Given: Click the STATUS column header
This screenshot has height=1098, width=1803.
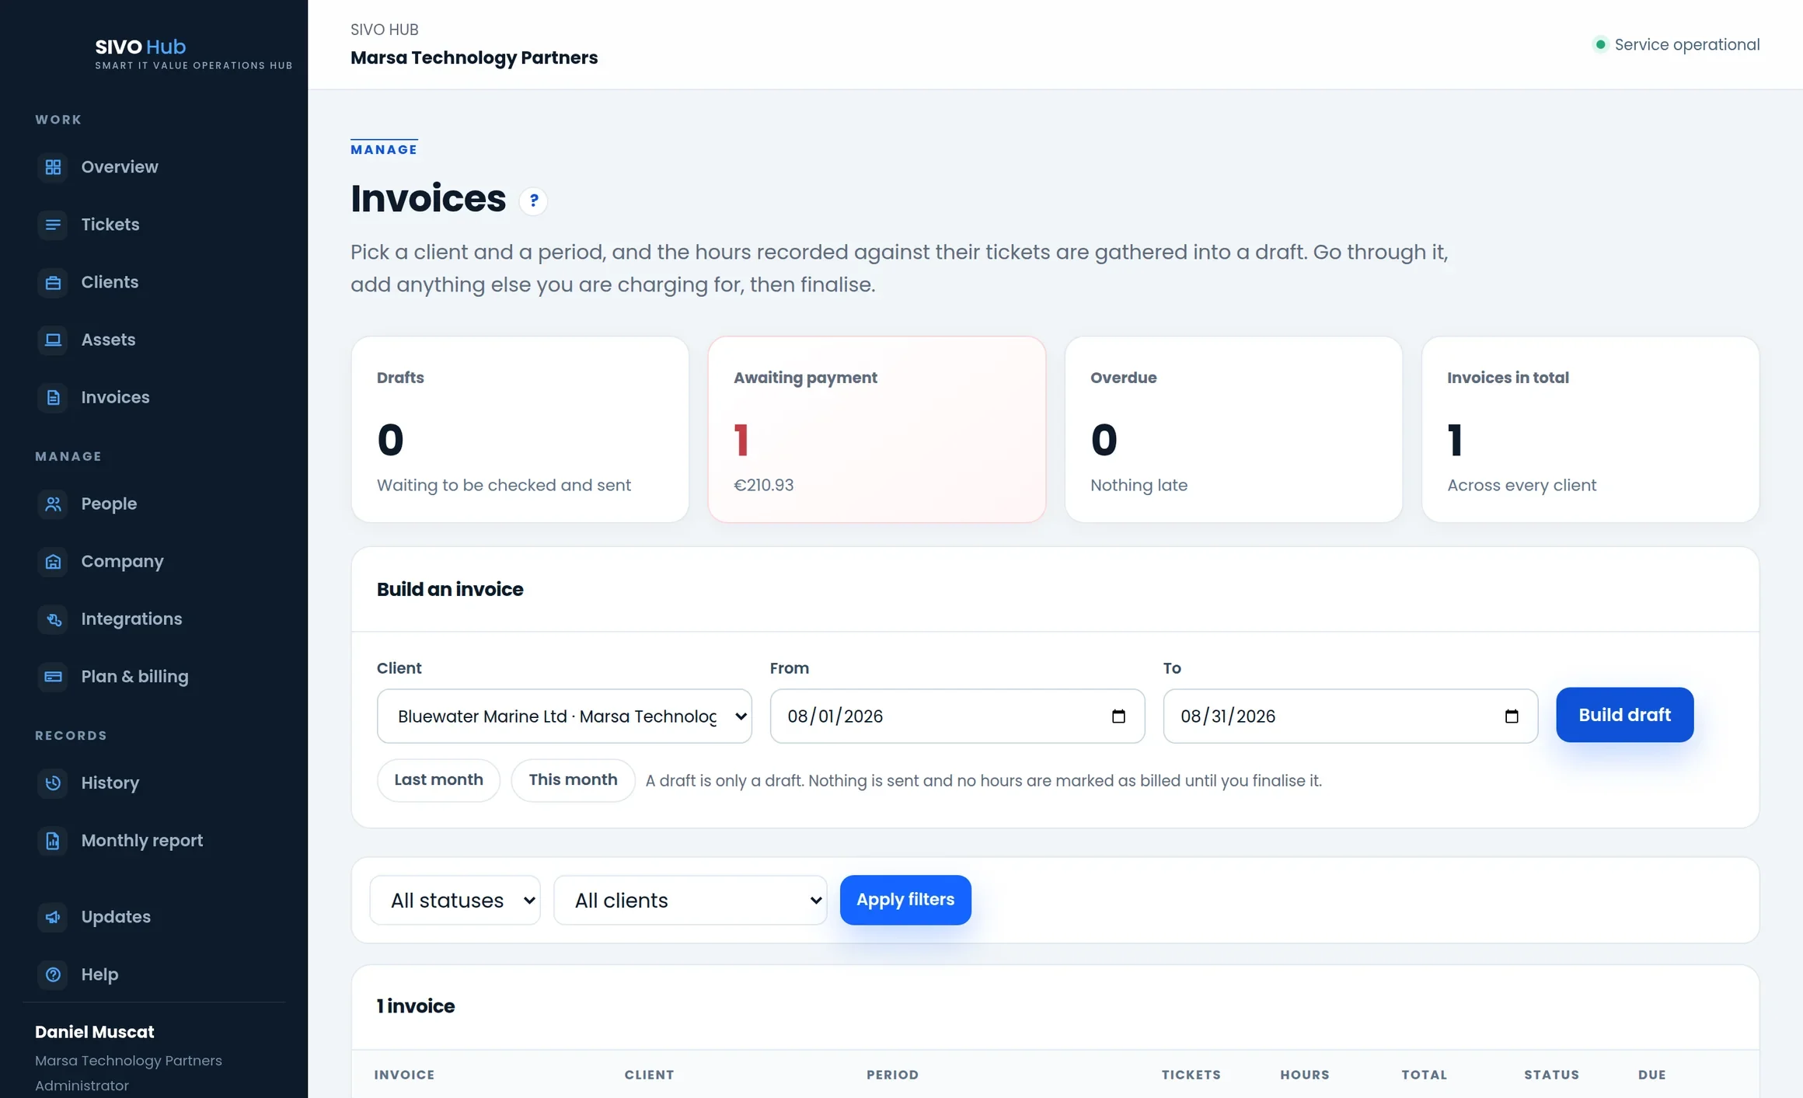Looking at the screenshot, I should click(1551, 1075).
